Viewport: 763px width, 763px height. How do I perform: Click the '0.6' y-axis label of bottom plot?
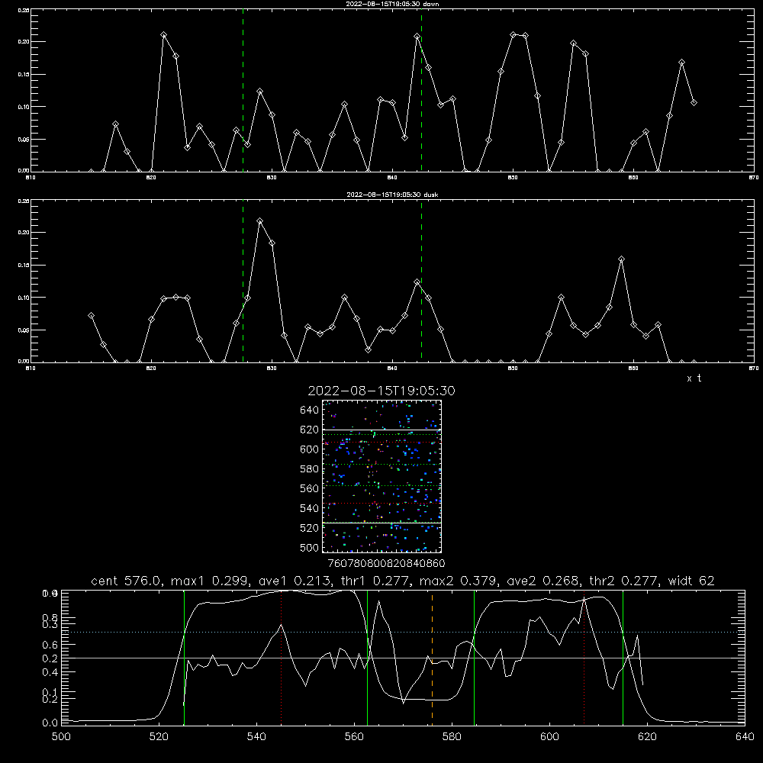coord(50,645)
